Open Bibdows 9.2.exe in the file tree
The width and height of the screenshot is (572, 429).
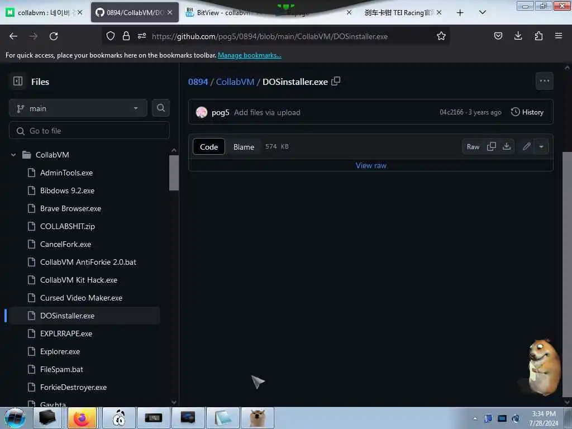click(x=67, y=191)
